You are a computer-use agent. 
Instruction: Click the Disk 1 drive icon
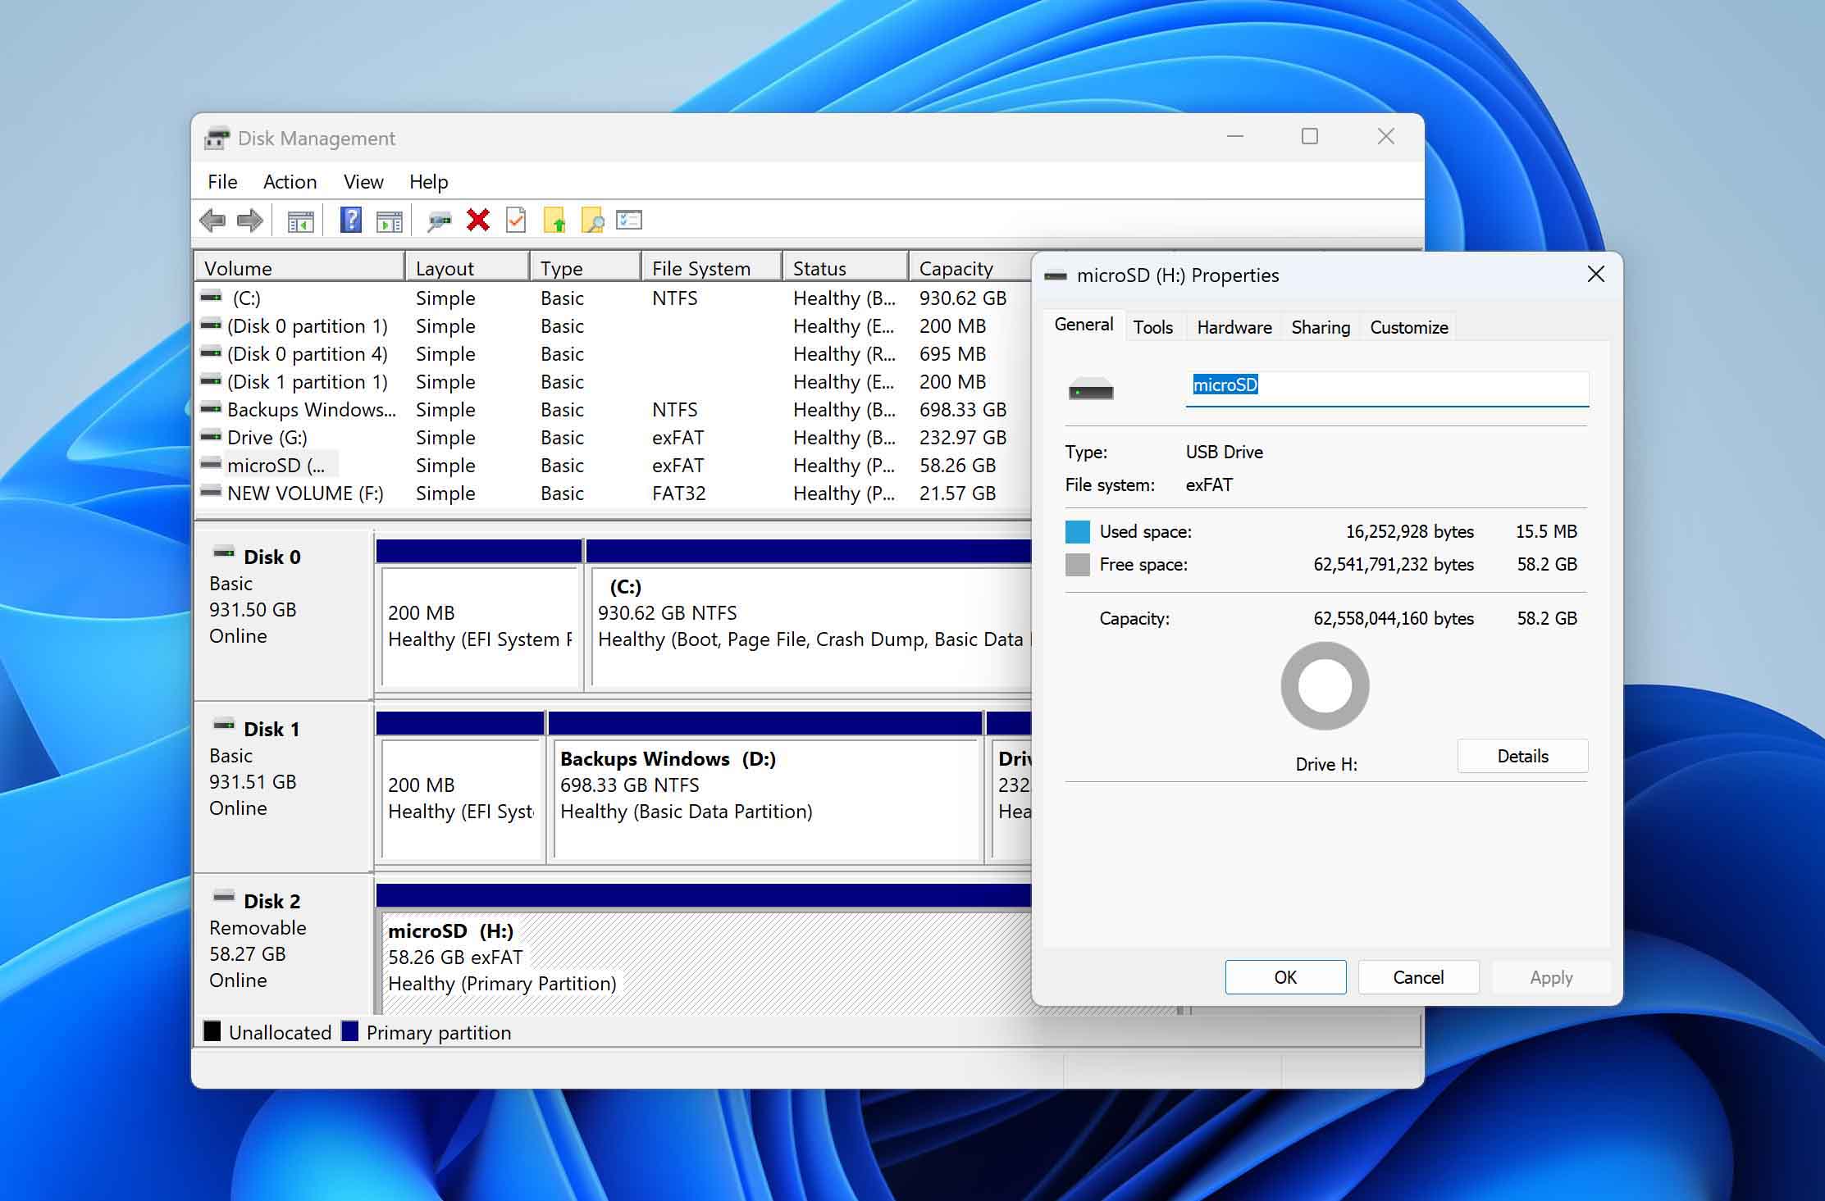coord(224,725)
